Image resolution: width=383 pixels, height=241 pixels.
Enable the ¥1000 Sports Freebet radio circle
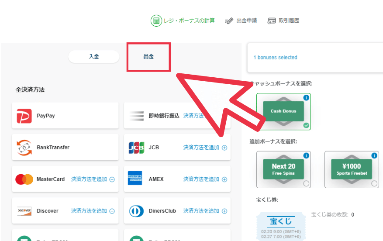(374, 184)
